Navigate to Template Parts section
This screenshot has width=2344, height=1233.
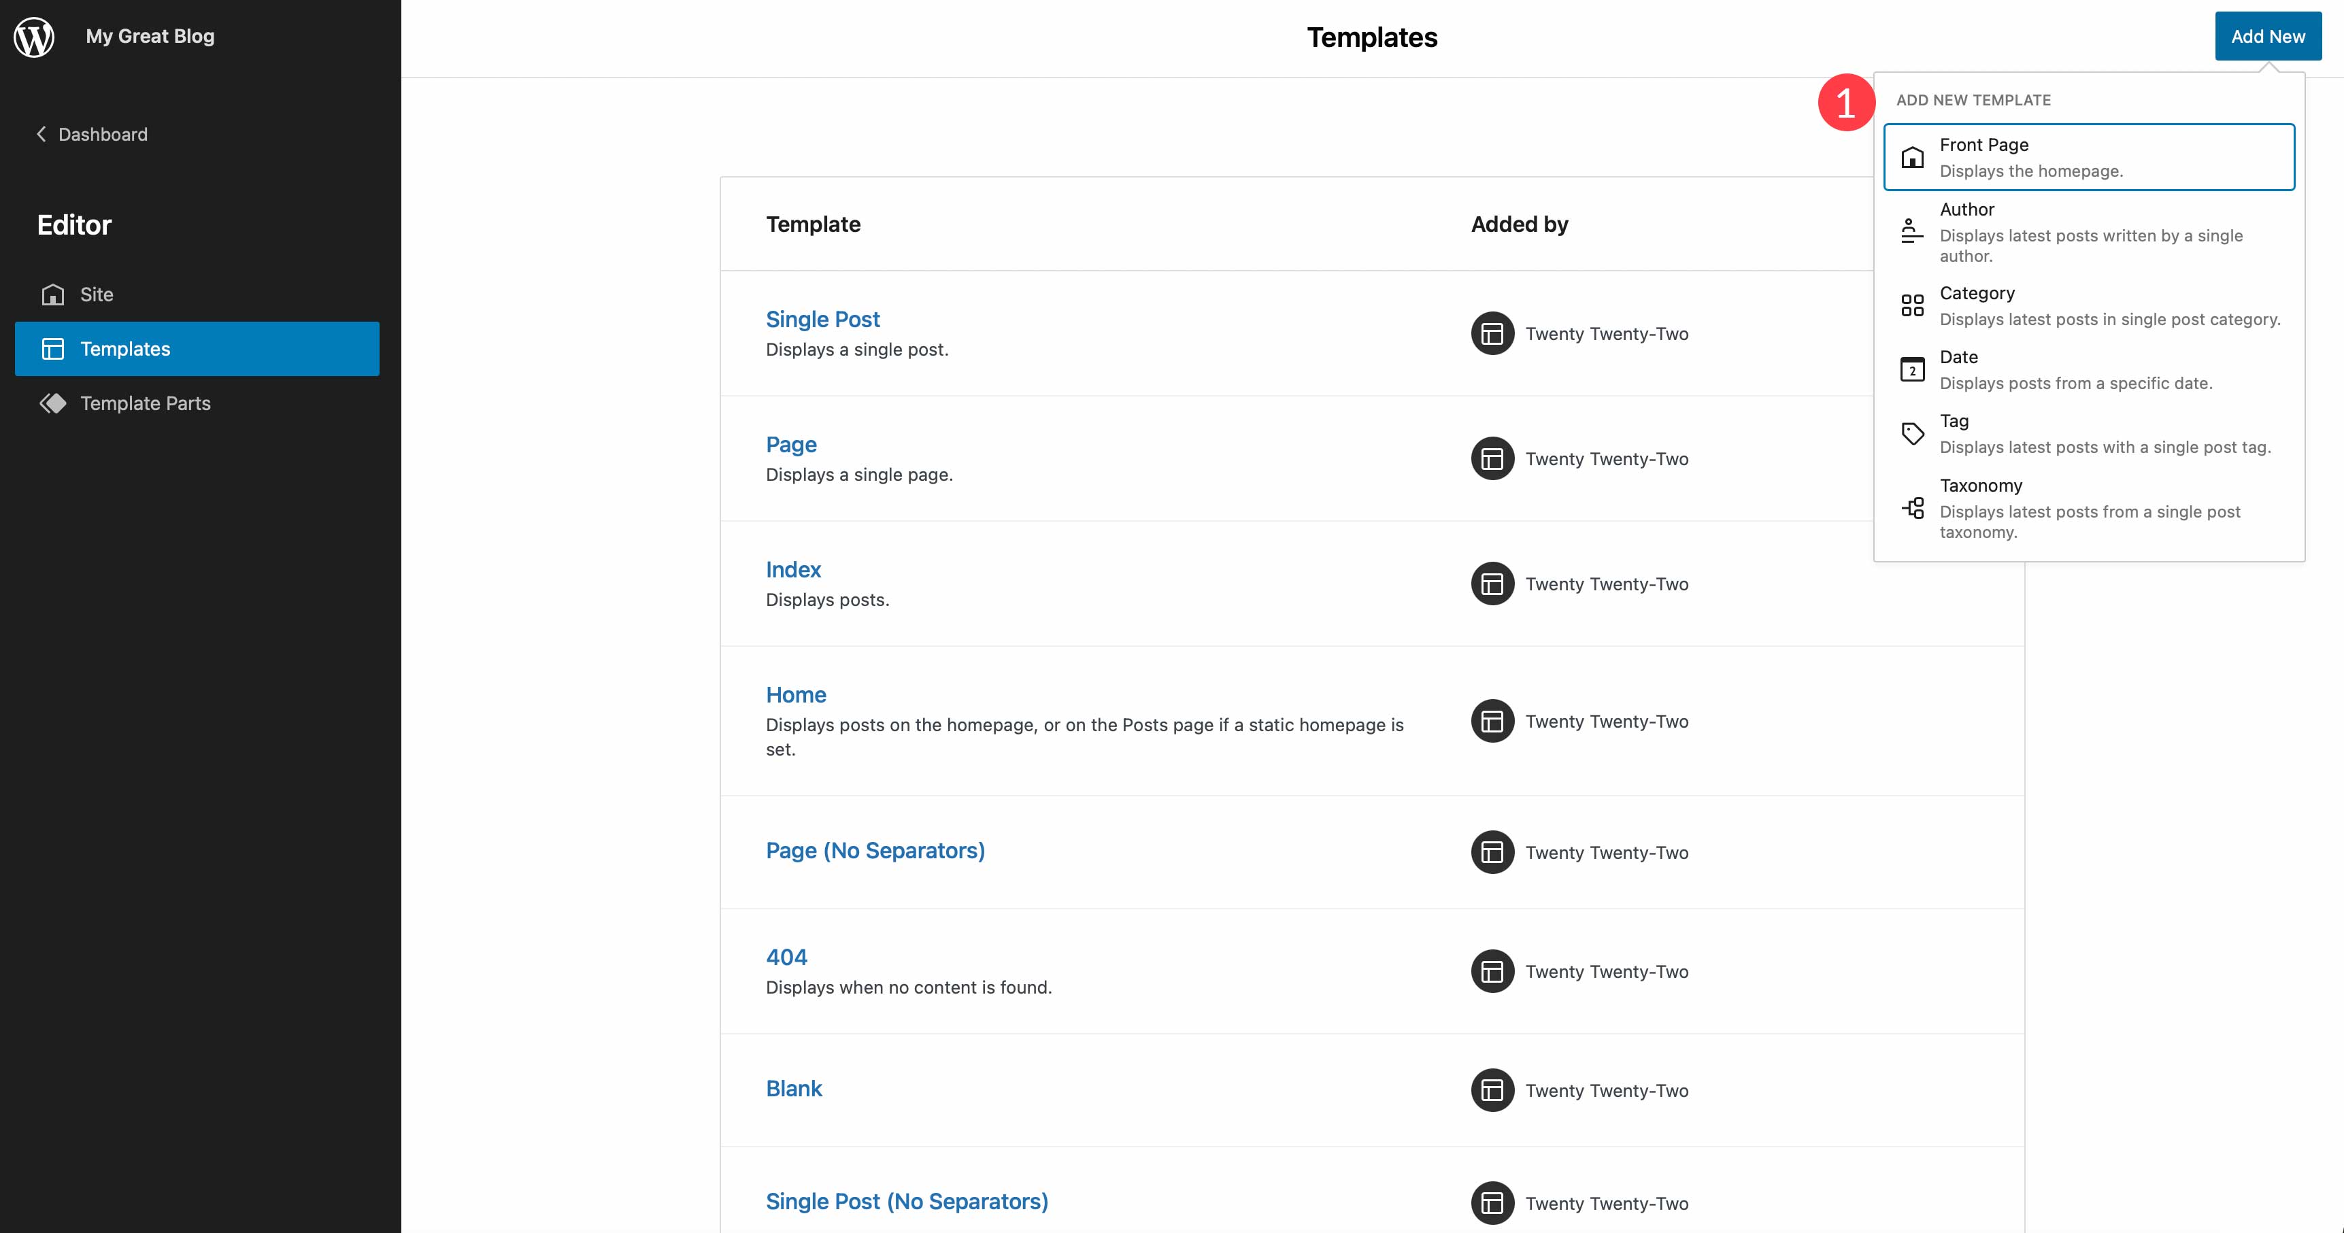(x=145, y=403)
